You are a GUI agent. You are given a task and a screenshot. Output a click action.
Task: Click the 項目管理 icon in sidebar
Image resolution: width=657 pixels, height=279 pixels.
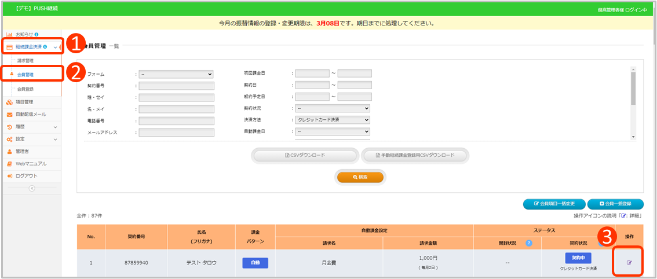tap(10, 102)
